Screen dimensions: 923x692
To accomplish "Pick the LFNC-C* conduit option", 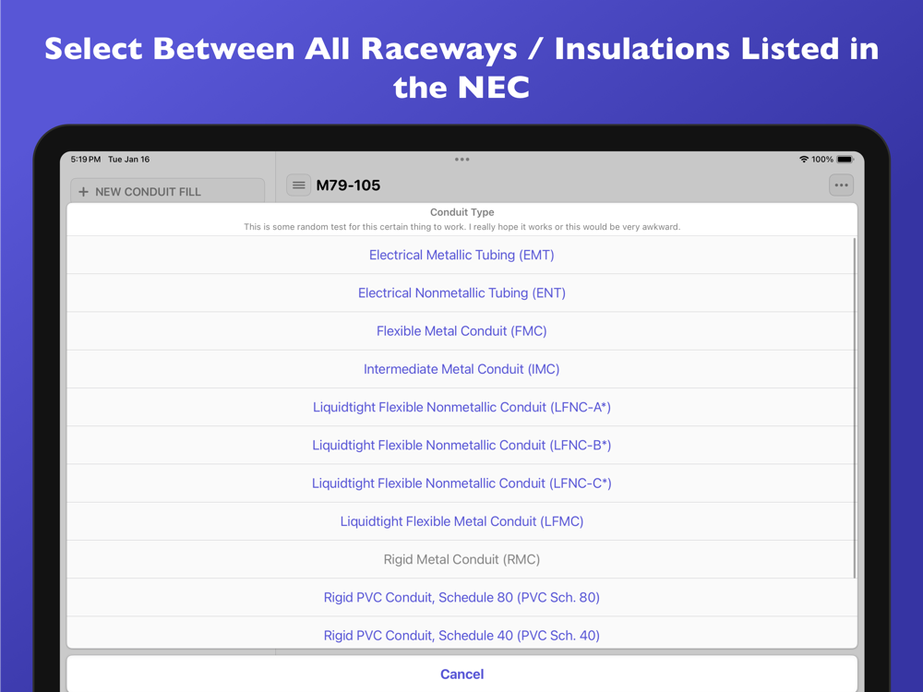I will click(x=461, y=483).
